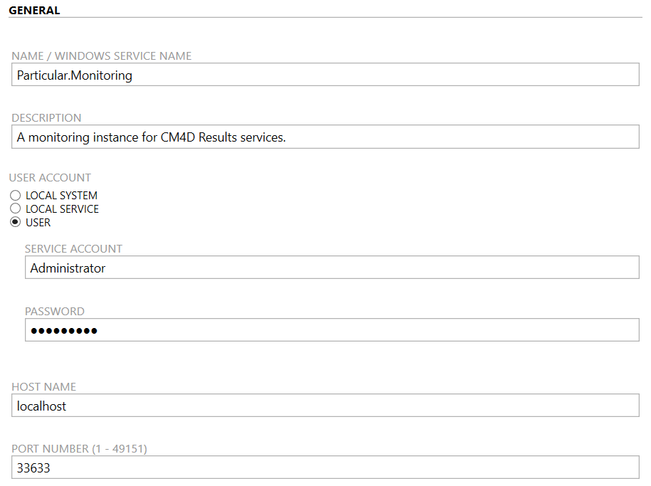Click the "LOCAL SYSTEM" option text

click(61, 196)
